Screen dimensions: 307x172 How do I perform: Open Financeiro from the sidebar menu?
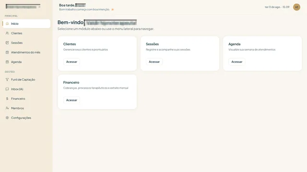[x=26, y=99]
